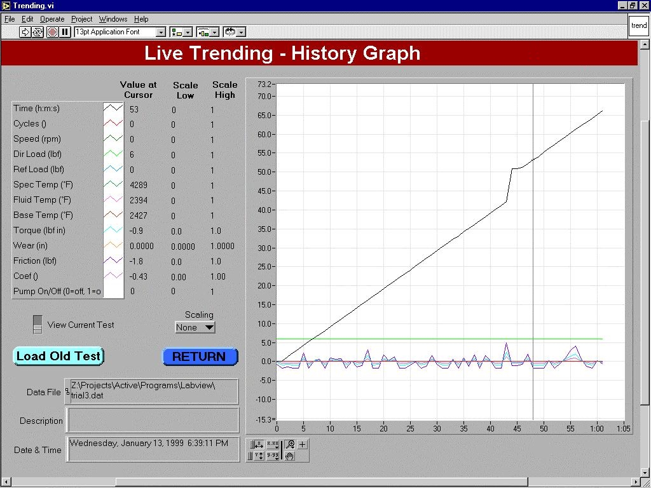The height and width of the screenshot is (488, 651).
Task: Open the Operate menu
Action: tap(52, 19)
